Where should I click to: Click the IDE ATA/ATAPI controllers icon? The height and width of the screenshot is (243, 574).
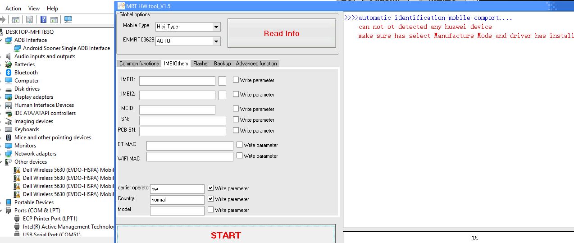pos(9,113)
